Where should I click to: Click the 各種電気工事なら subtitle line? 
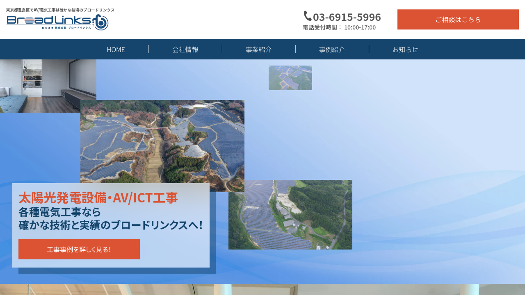[59, 212]
